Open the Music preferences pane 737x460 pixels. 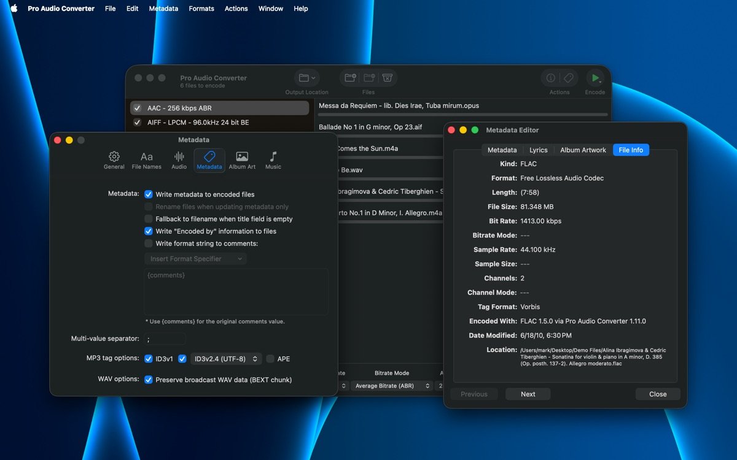[x=273, y=160]
